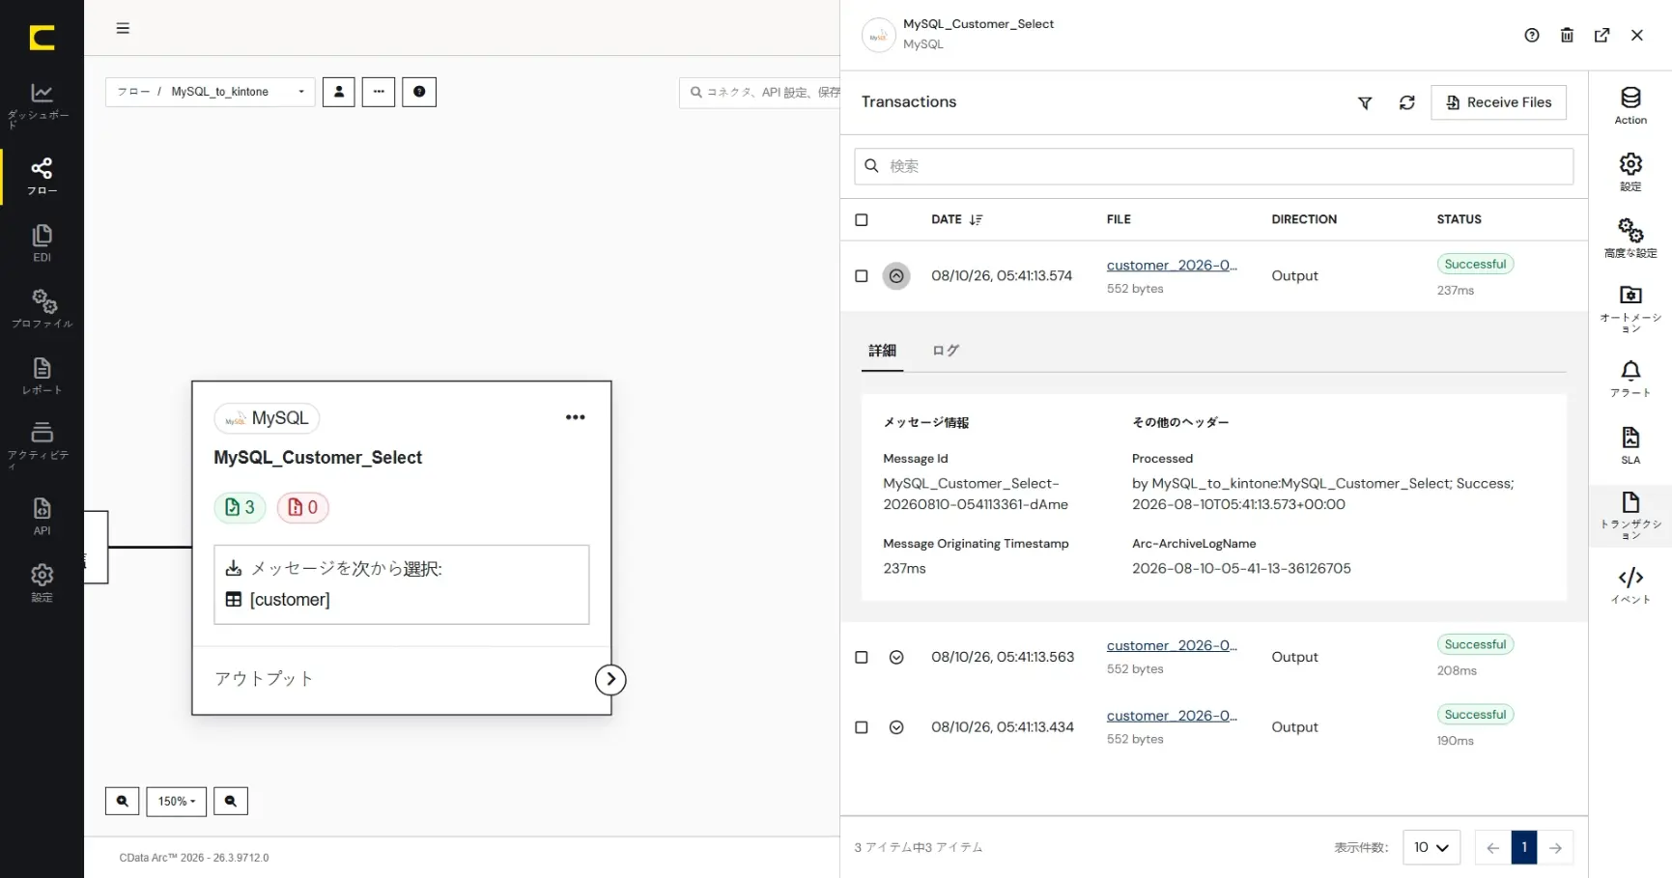The height and width of the screenshot is (878, 1672).
Task: Open connector panel in a new window
Action: click(1601, 35)
